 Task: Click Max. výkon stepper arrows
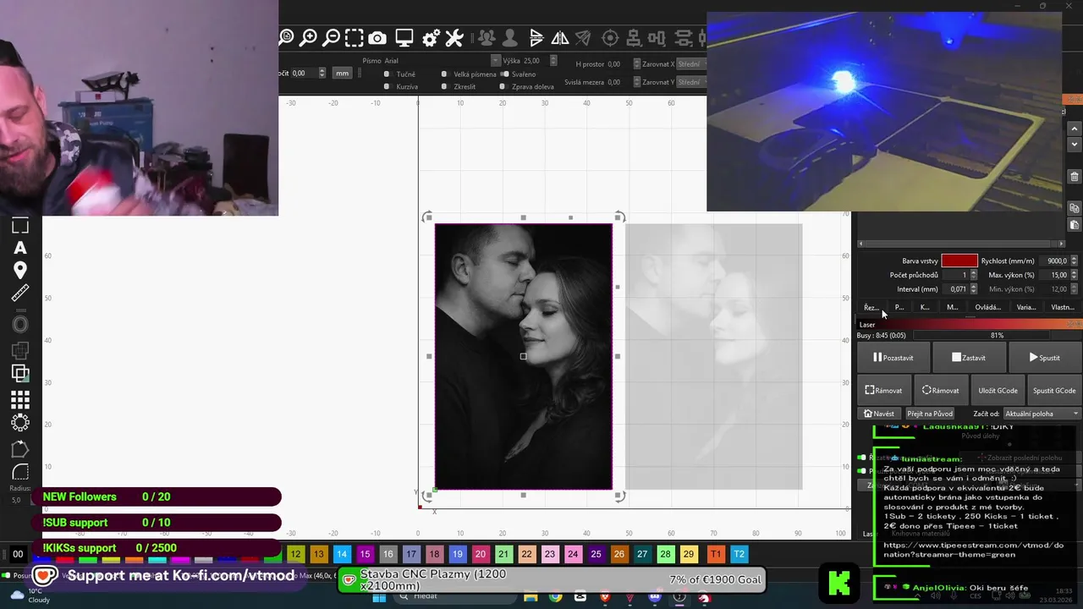1075,275
